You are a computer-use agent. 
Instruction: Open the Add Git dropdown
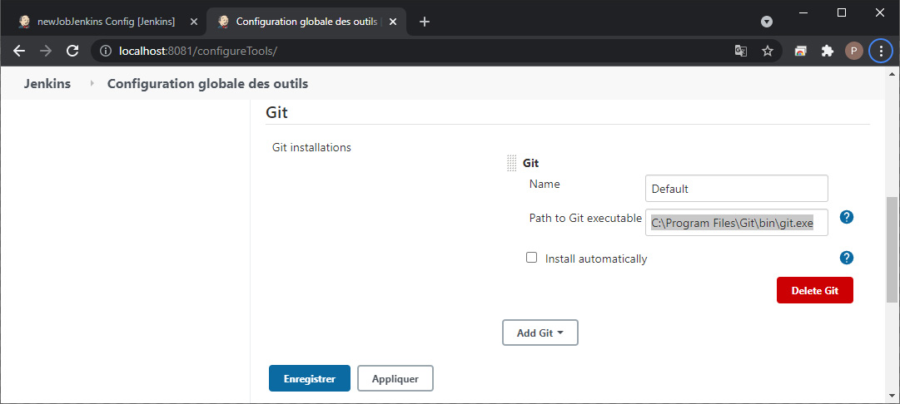[540, 333]
